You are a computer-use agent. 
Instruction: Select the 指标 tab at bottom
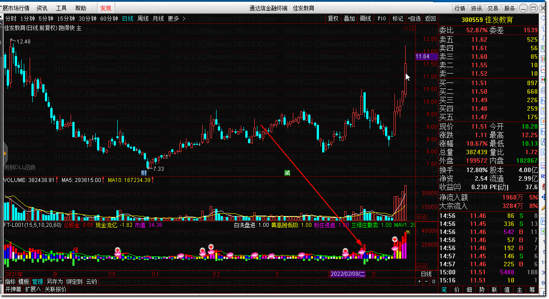click(x=10, y=282)
